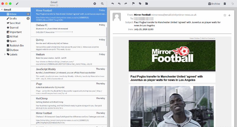Collapse the Gmail account tree
The height and width of the screenshot is (127, 237).
2,9
